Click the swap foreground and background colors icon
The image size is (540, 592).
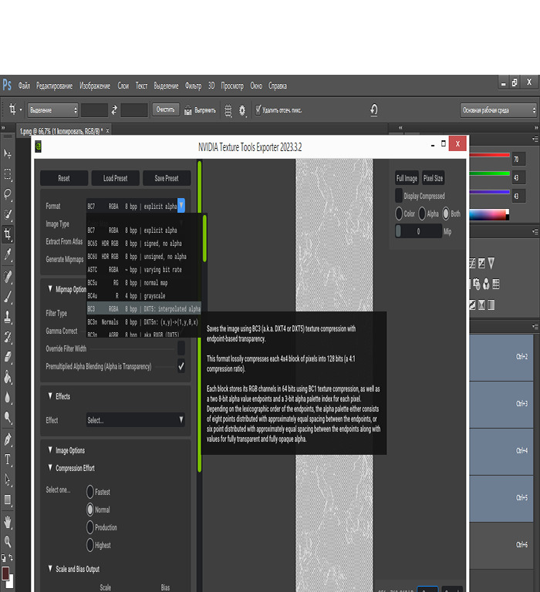[x=11, y=557]
